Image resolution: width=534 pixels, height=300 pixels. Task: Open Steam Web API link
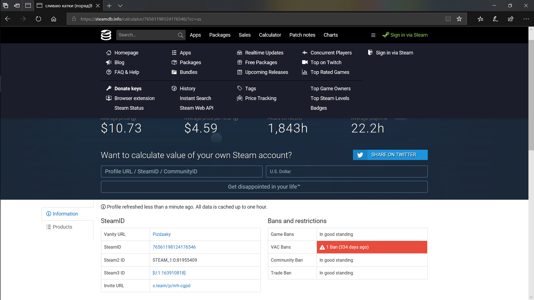coord(197,108)
